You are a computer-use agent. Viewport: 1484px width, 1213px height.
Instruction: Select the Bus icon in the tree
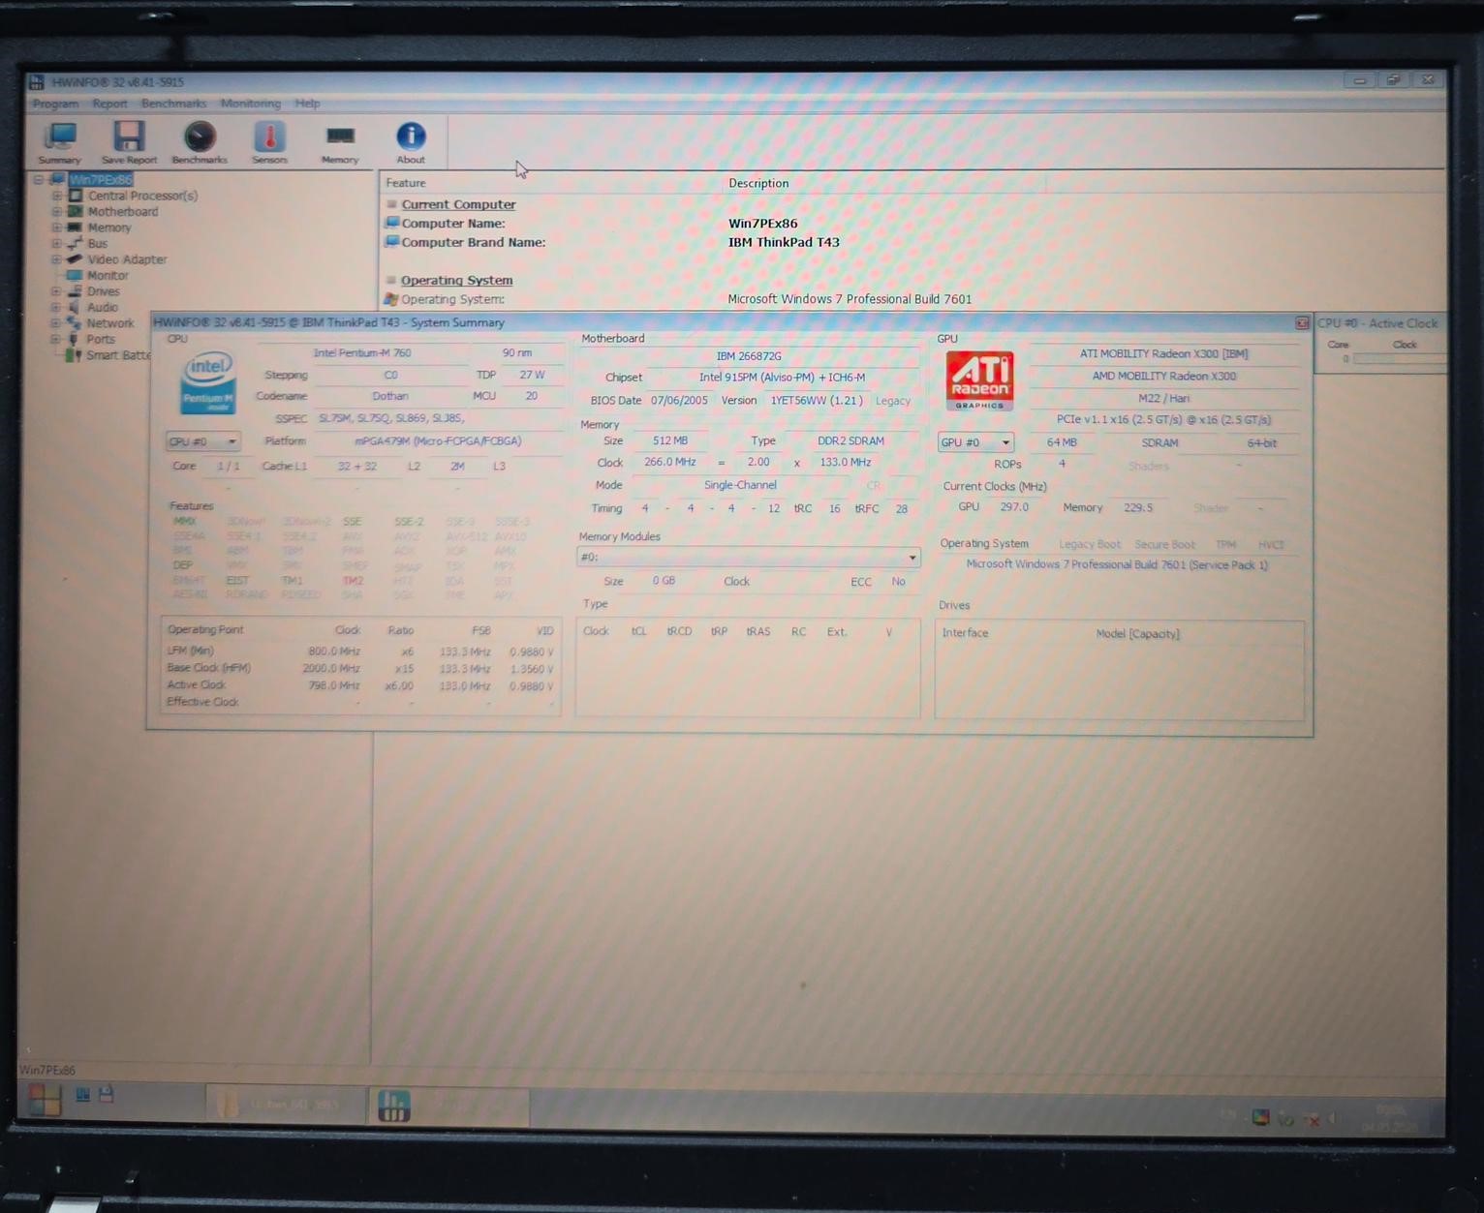pos(76,243)
